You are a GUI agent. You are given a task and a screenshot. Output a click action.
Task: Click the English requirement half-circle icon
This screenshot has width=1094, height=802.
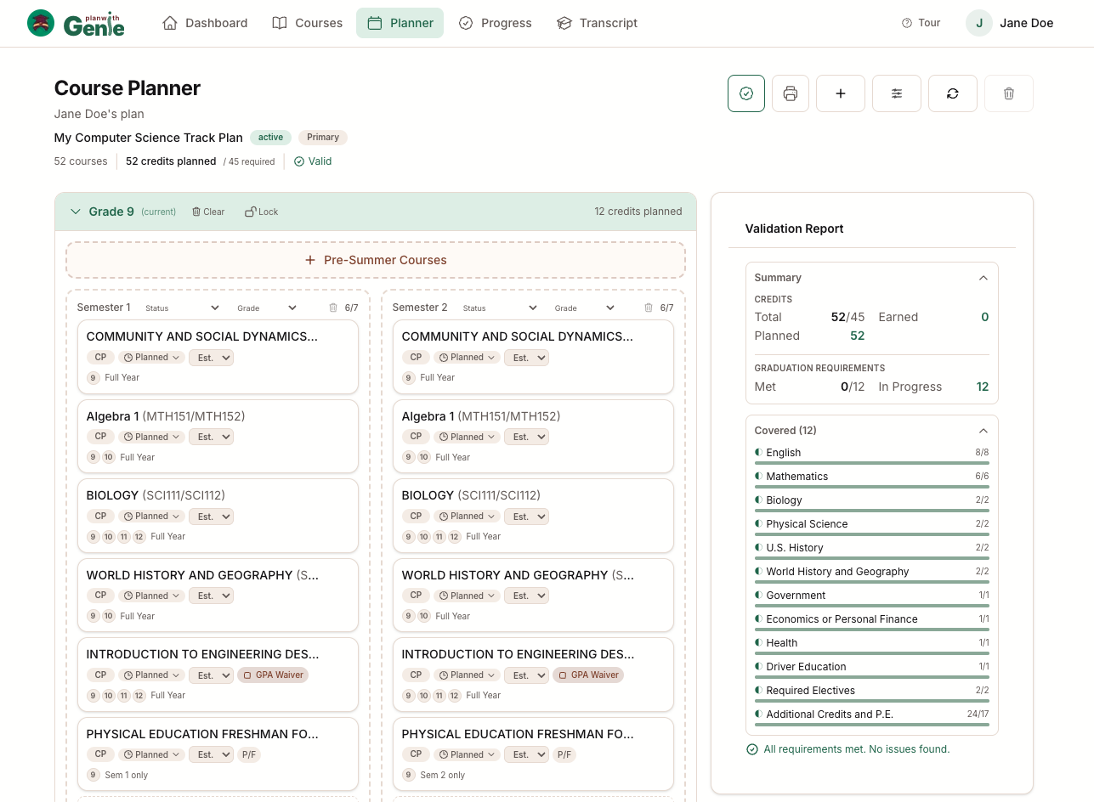click(758, 453)
